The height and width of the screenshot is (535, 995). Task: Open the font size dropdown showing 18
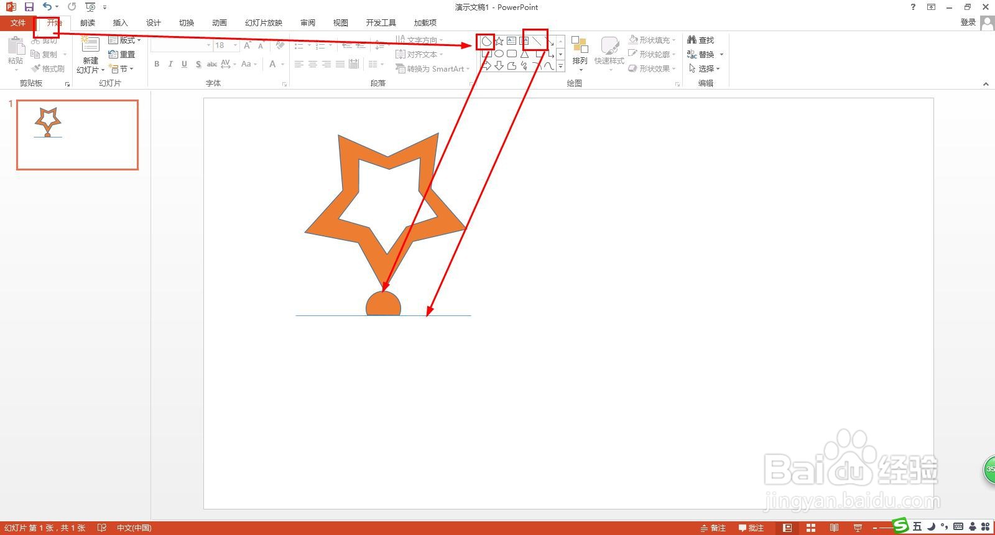click(x=235, y=45)
